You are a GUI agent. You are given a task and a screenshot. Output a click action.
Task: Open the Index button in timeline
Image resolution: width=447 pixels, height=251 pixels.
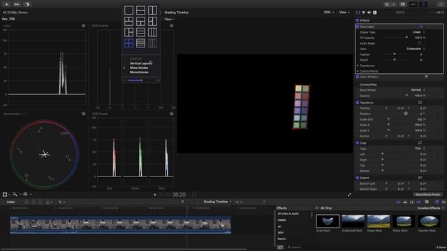10,202
